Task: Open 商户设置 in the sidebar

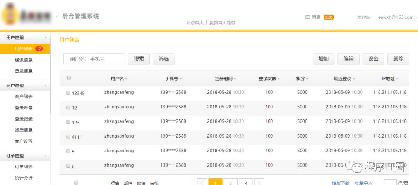Action: pyautogui.click(x=24, y=141)
